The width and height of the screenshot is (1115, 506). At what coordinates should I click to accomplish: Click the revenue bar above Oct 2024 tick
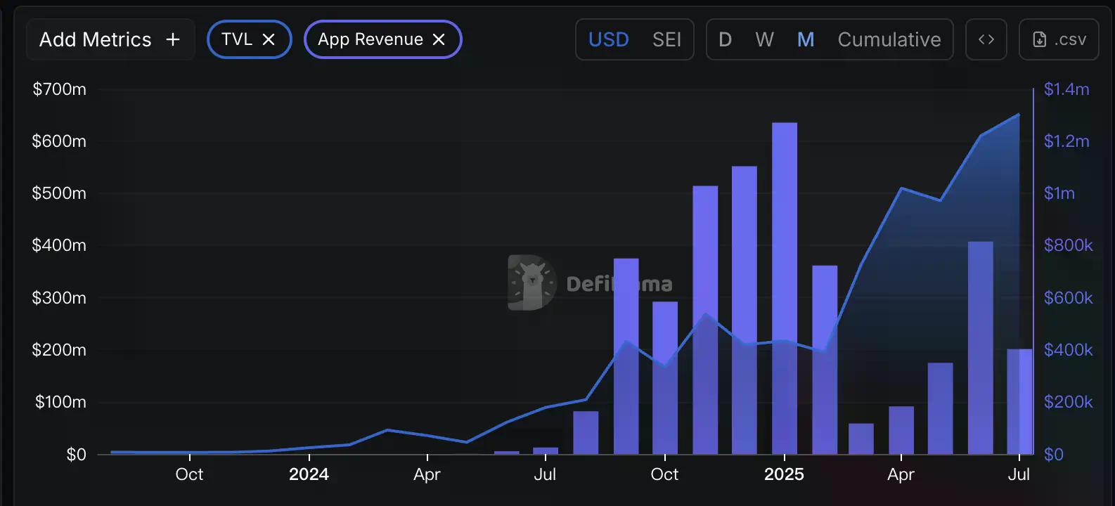(x=664, y=379)
